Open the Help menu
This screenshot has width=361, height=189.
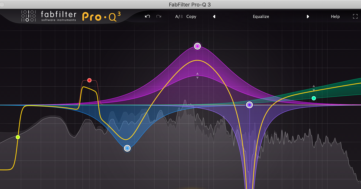335,17
